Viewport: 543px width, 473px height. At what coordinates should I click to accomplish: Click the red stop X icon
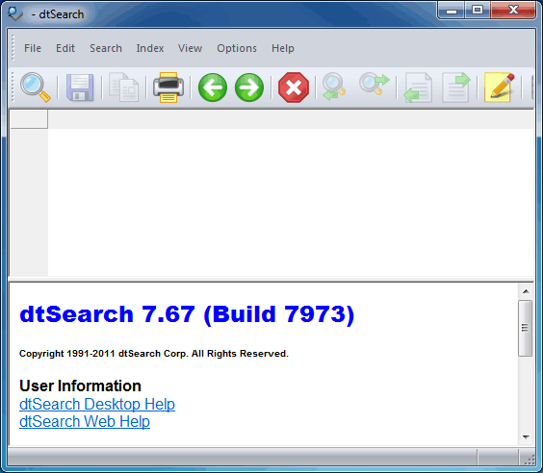pos(294,87)
